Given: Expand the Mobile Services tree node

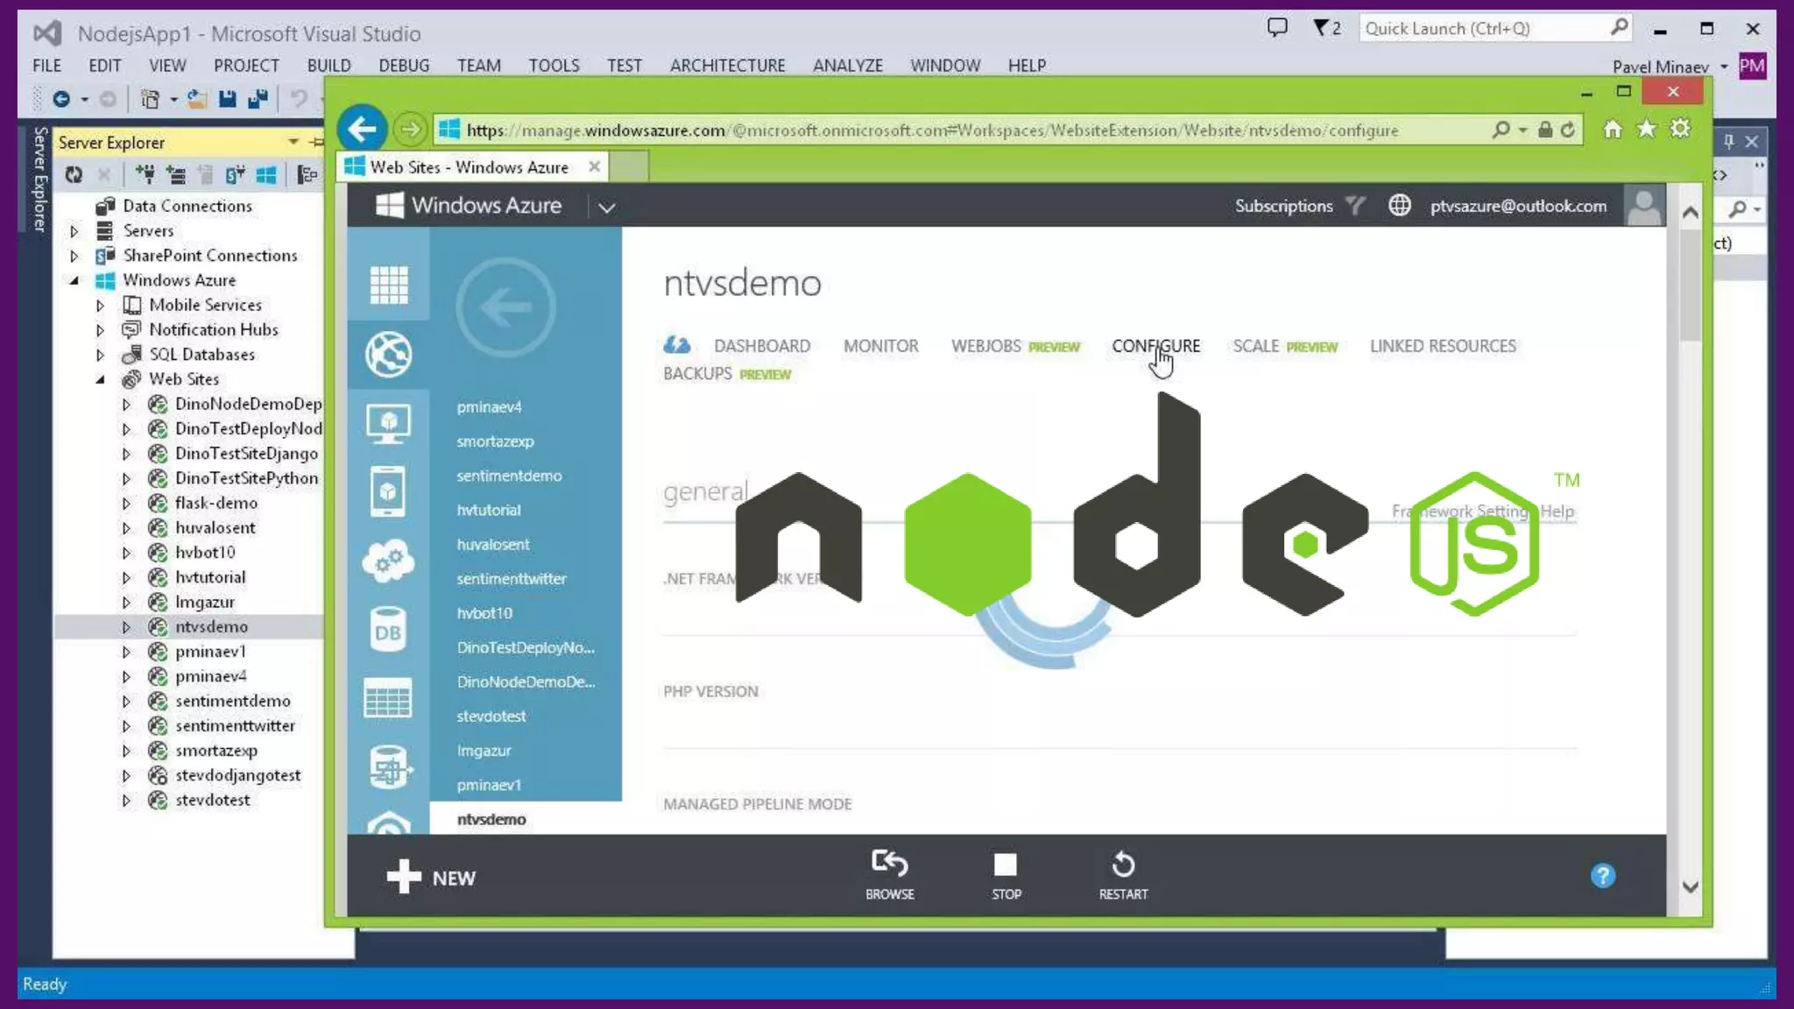Looking at the screenshot, I should 100,306.
